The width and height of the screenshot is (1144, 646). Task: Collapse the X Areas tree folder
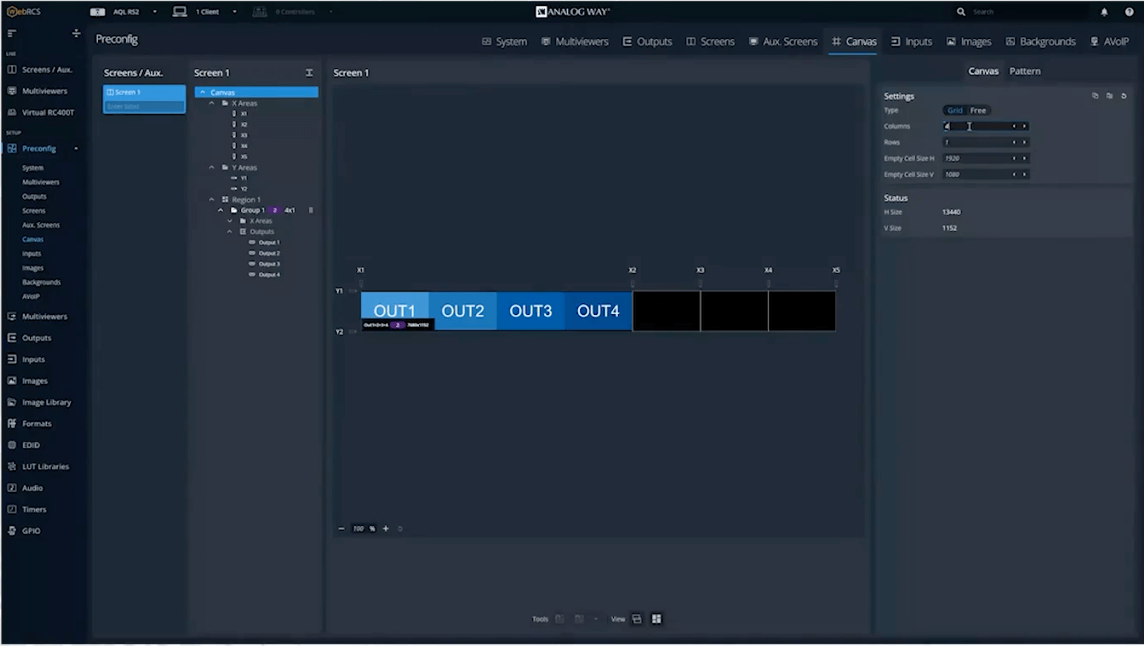pyautogui.click(x=212, y=103)
